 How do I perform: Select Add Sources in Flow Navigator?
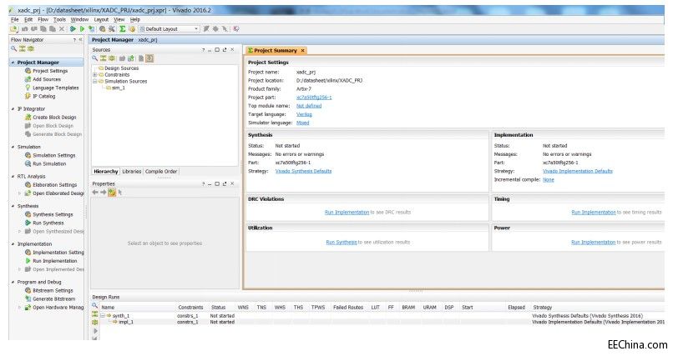click(43, 79)
